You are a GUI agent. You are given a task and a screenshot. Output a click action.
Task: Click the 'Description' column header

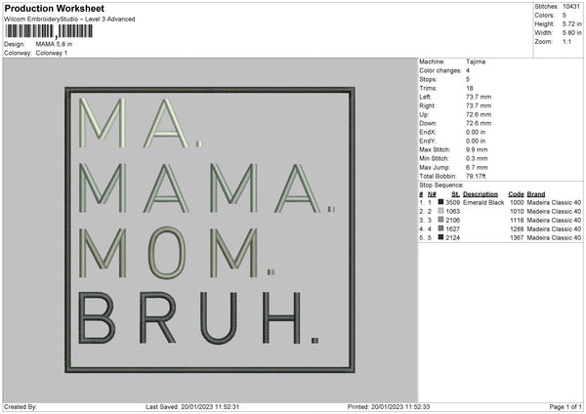point(481,194)
